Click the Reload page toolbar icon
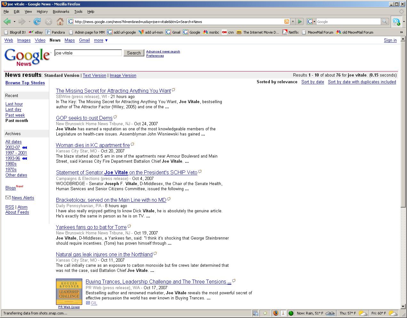The height and width of the screenshot is (318, 407). point(37,22)
